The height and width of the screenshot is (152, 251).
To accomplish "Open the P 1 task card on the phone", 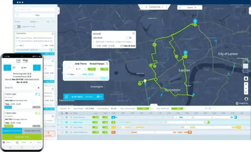I will point(23,101).
